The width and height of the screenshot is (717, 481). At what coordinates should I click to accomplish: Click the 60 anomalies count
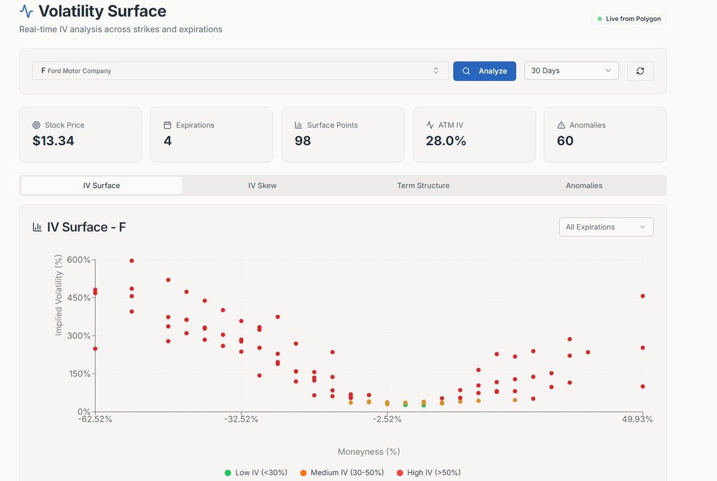tap(565, 141)
